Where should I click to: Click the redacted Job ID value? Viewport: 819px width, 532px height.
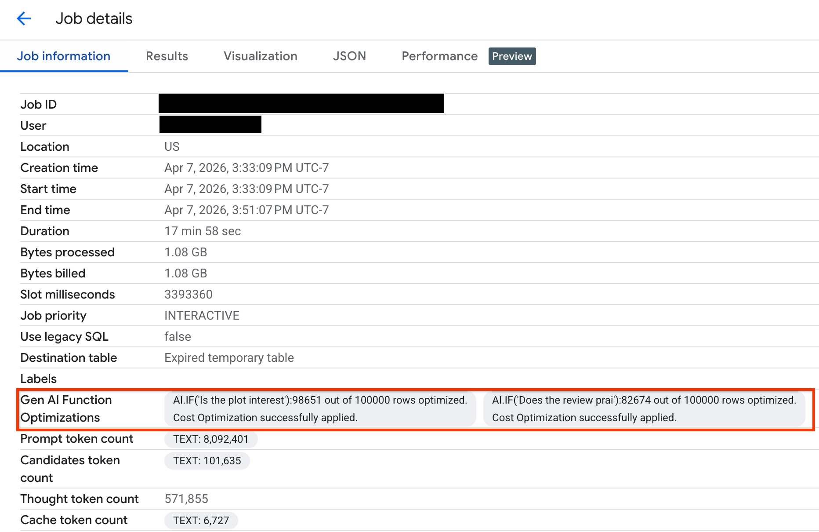click(x=301, y=103)
